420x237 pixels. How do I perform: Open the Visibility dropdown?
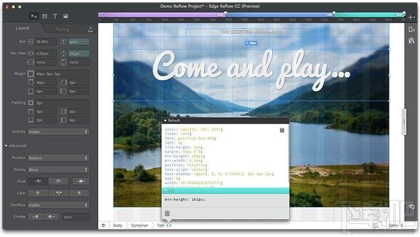coord(59,132)
